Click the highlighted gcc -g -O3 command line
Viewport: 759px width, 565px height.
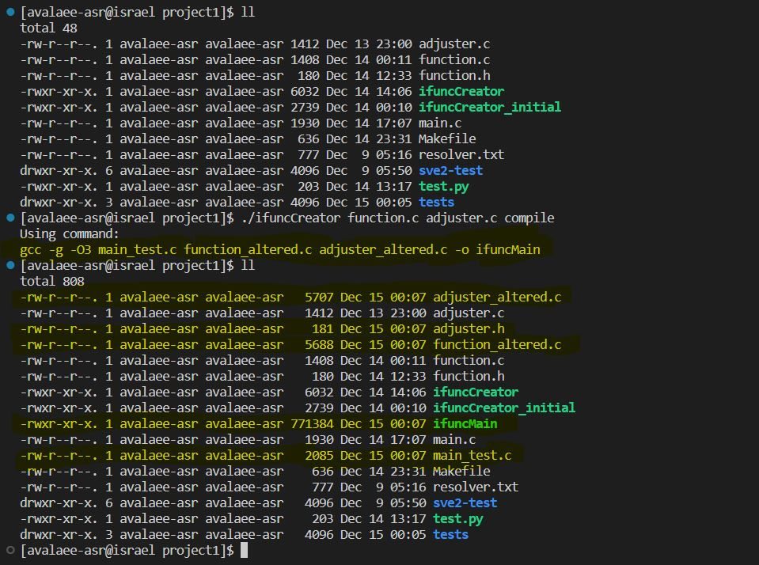pos(280,250)
